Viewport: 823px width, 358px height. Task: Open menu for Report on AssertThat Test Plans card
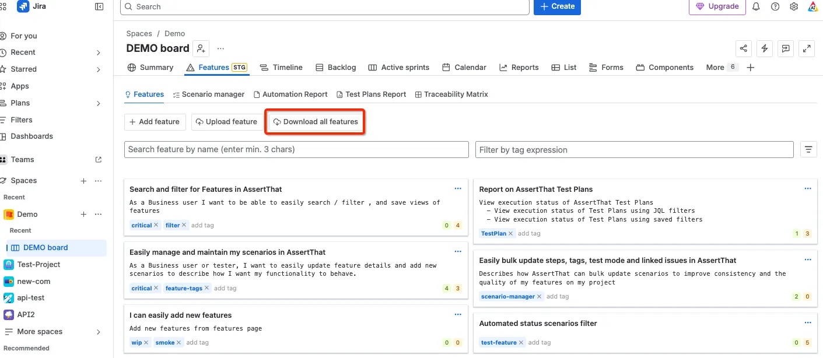tap(808, 188)
